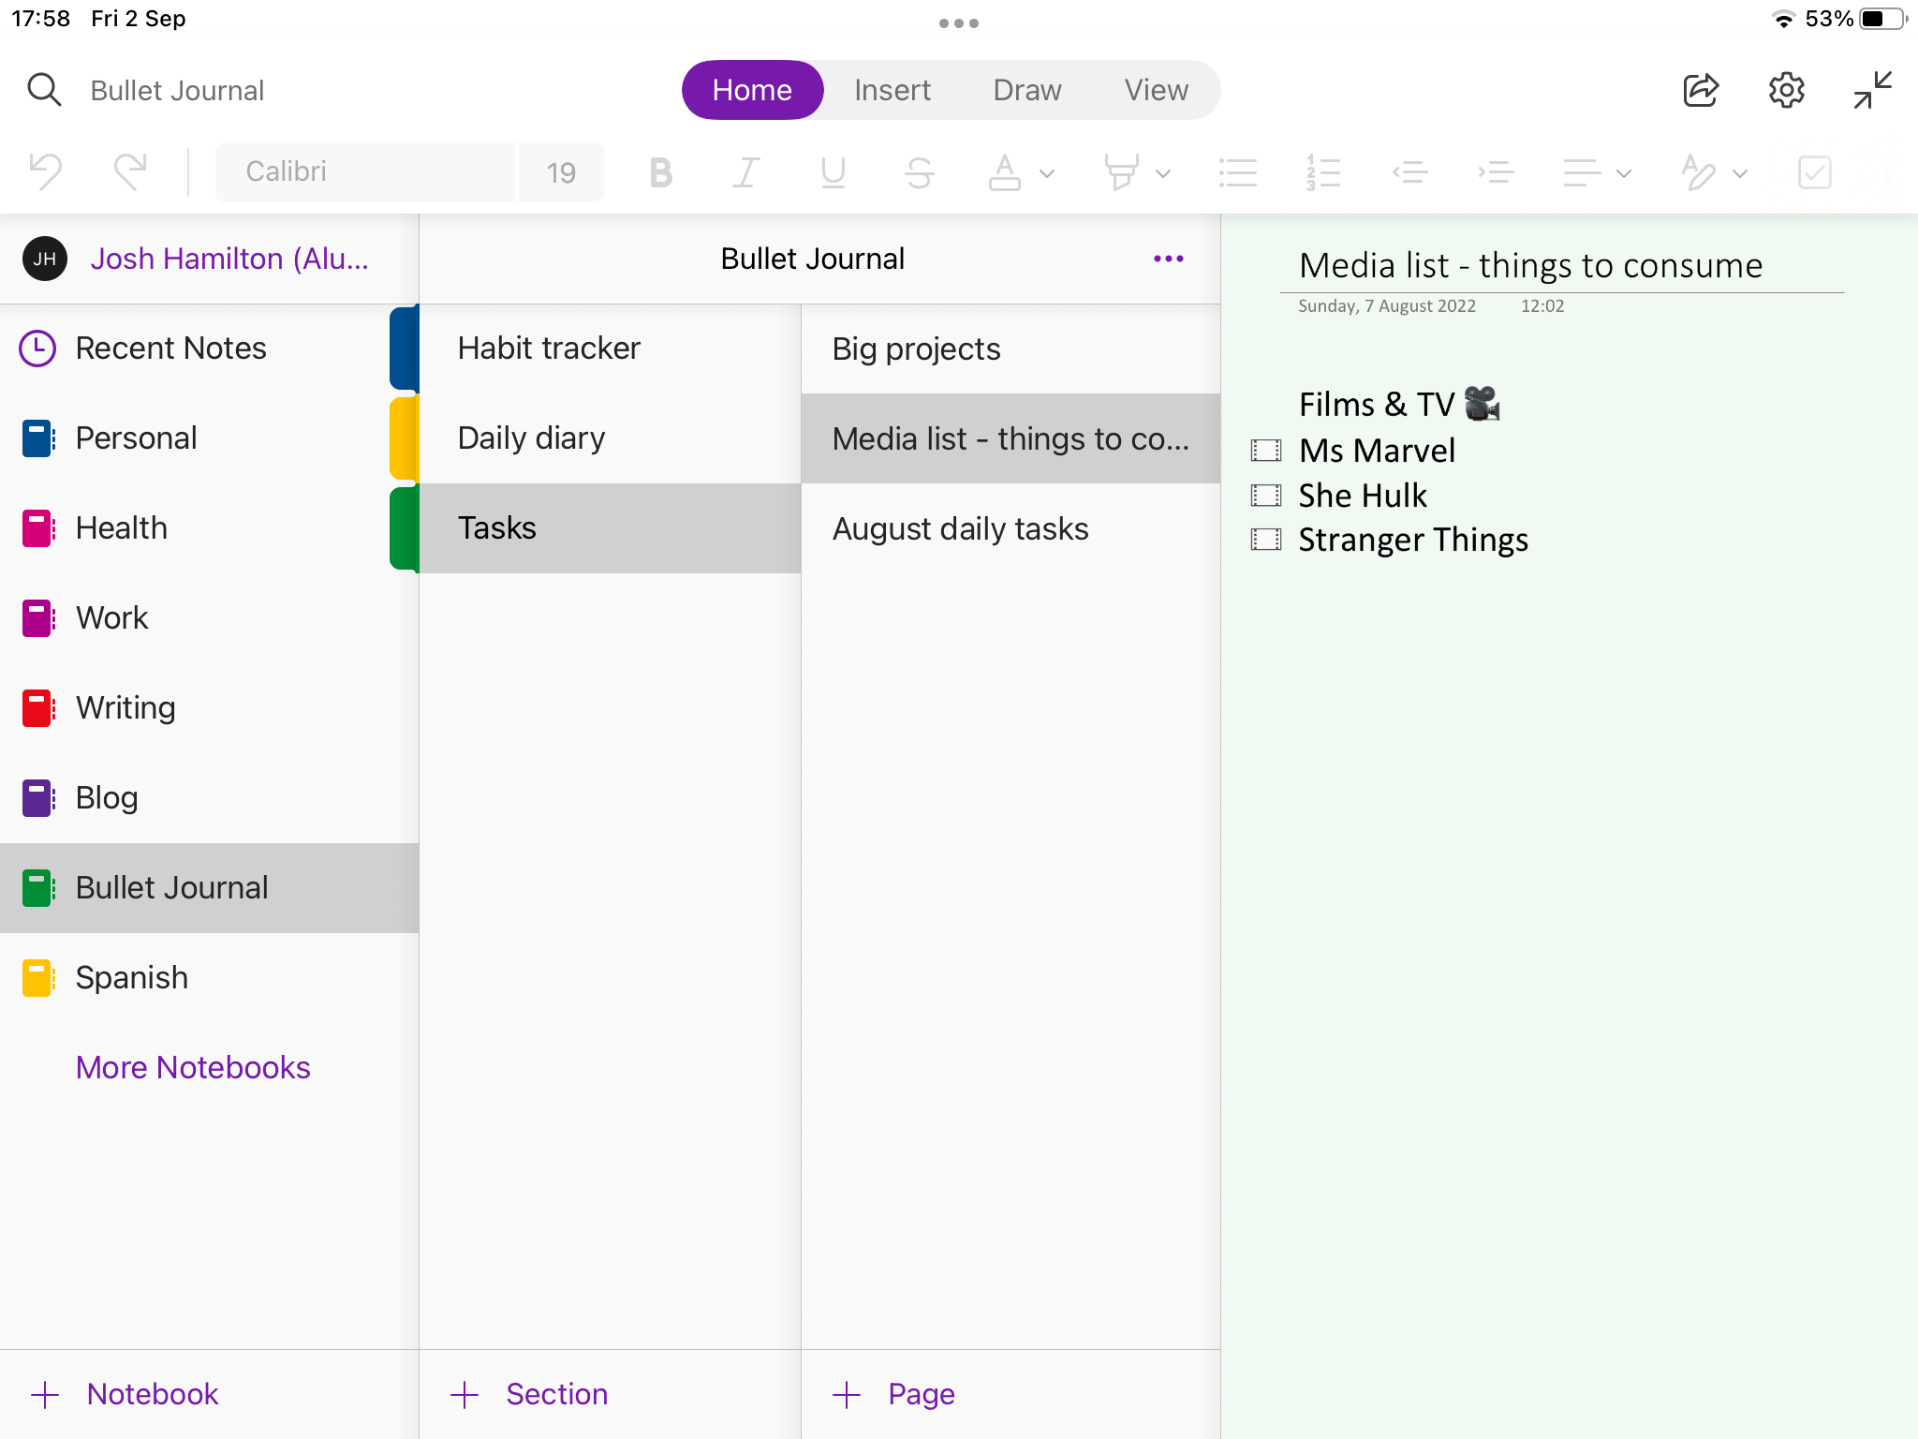The image size is (1918, 1439).
Task: Open the settings gear icon
Action: tap(1786, 90)
